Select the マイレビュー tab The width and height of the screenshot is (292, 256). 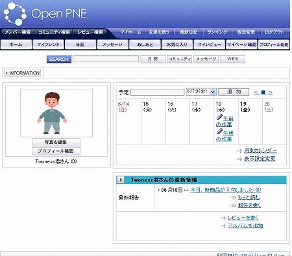coord(209,45)
